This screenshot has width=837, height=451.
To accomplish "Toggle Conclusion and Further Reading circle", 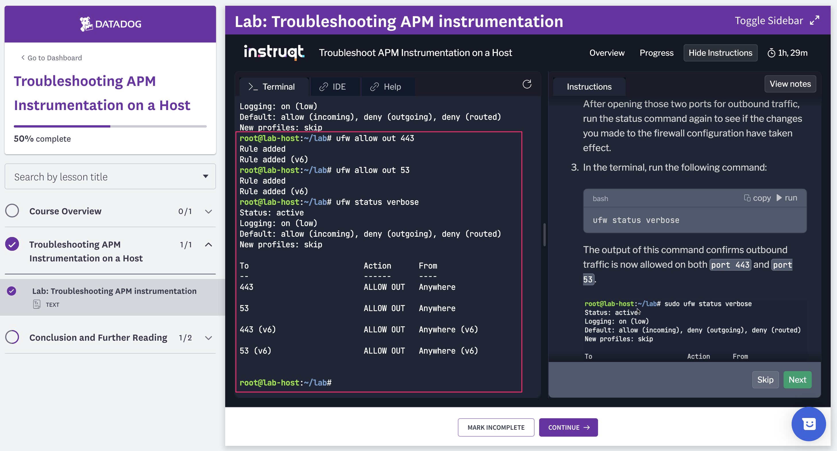I will [12, 337].
